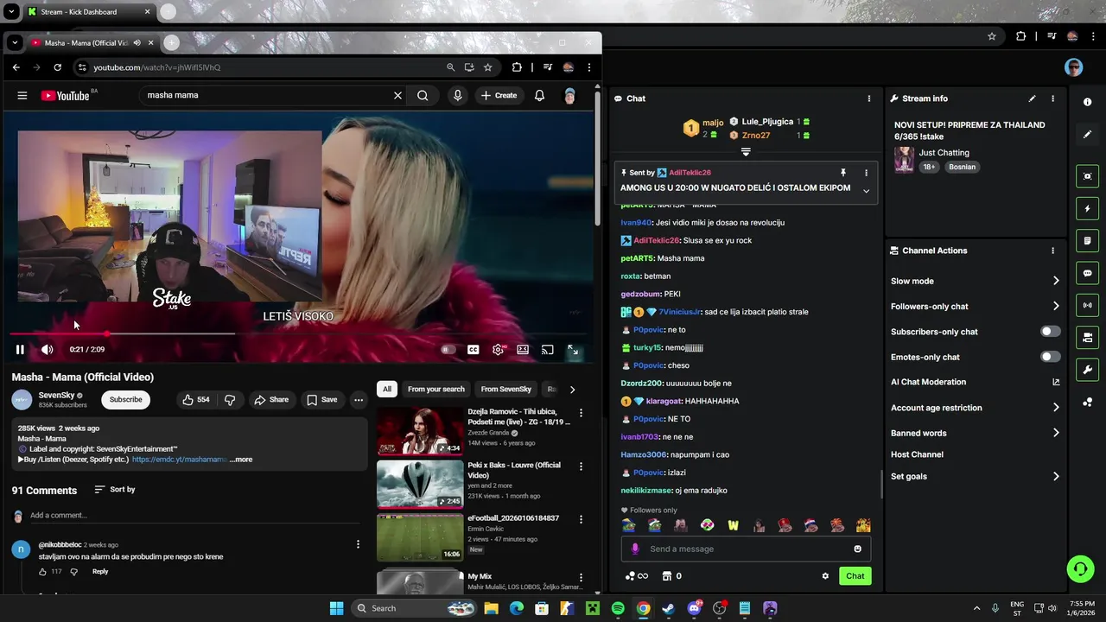Seek on the video progress bar
Image resolution: width=1106 pixels, height=622 pixels.
point(298,333)
